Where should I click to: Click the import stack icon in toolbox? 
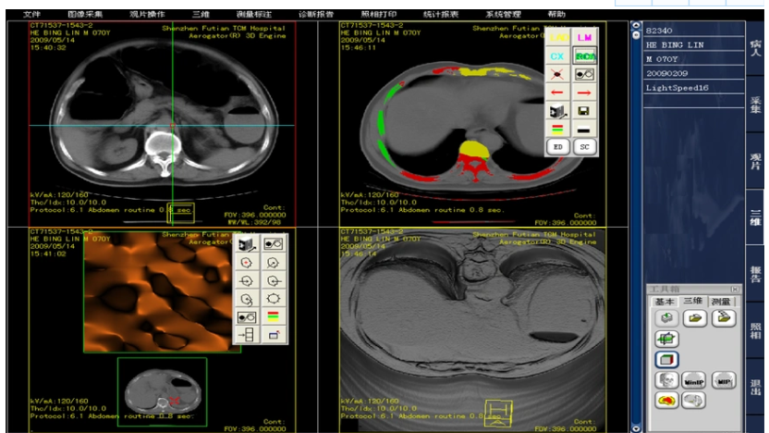tap(666, 318)
